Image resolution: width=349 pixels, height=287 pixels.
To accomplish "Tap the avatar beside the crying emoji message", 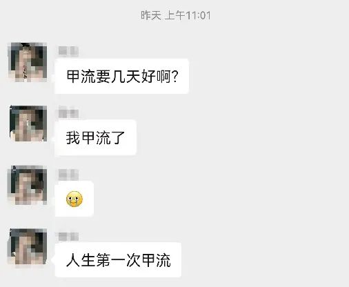I will (x=28, y=185).
